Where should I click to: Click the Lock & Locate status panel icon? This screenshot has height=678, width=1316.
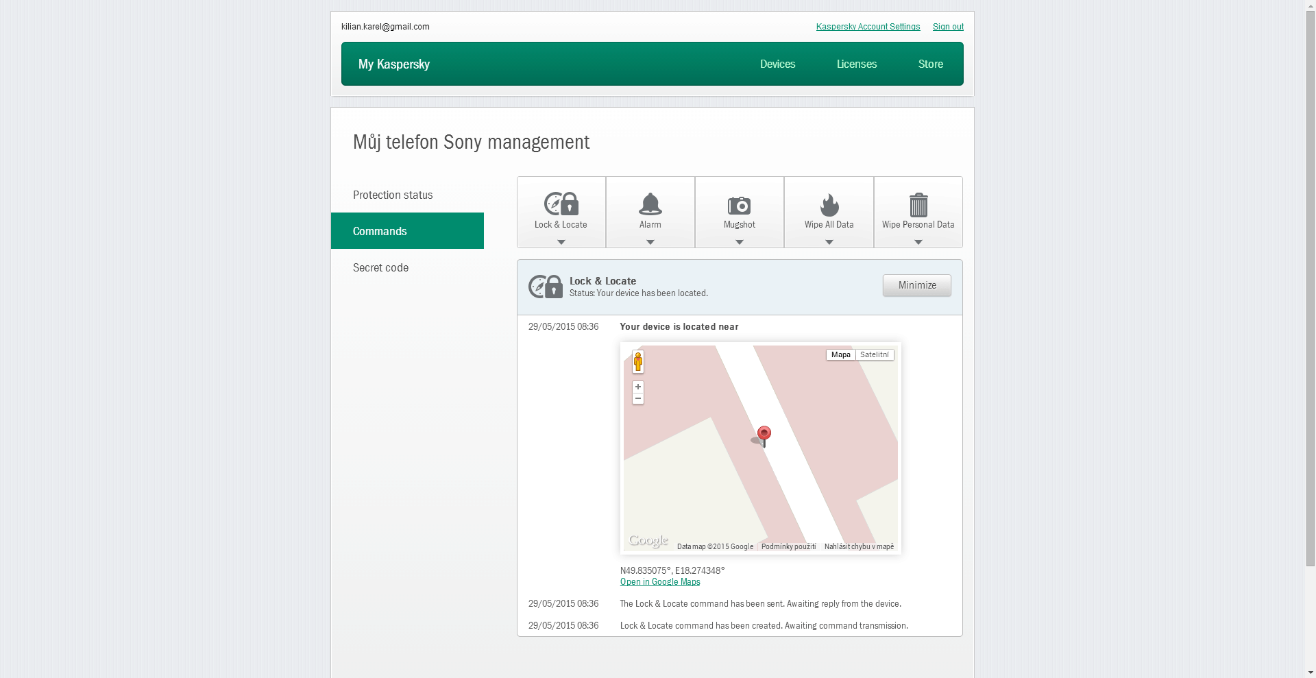coord(546,287)
